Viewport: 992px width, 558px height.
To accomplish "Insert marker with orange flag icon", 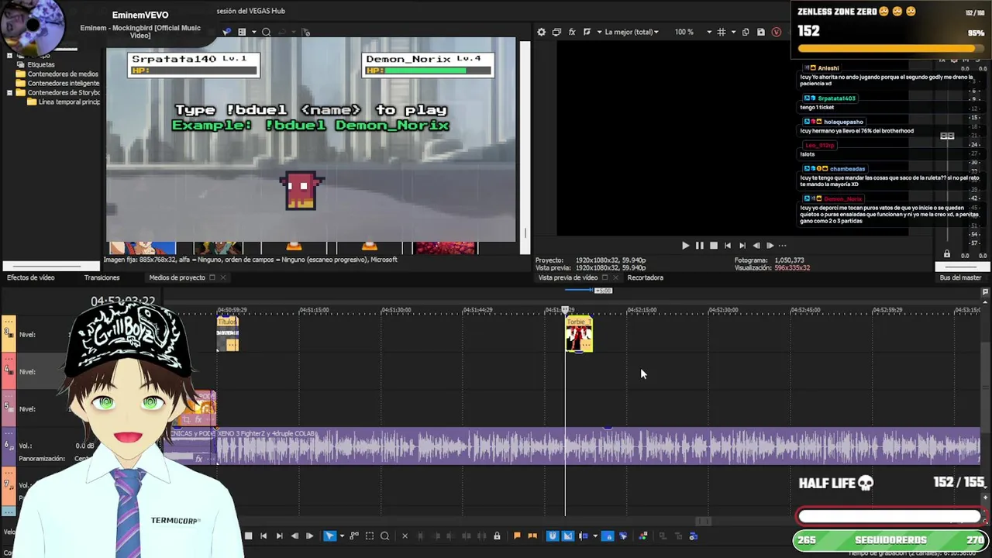I will pos(517,536).
